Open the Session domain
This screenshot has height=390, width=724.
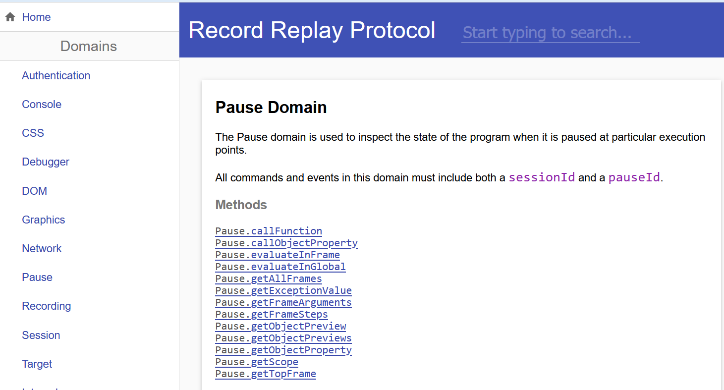(x=41, y=335)
